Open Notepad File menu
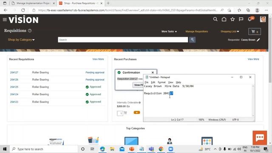272x153 pixels. coord(147,82)
